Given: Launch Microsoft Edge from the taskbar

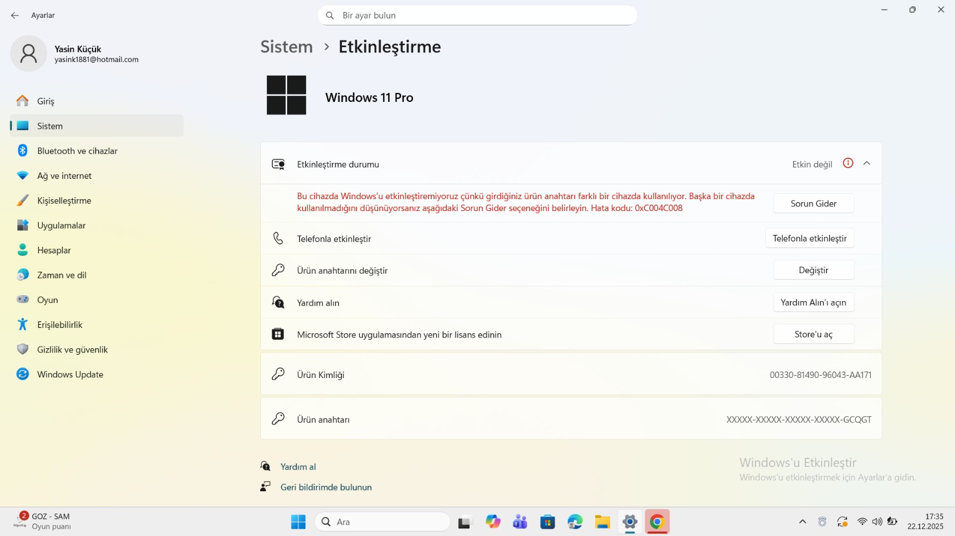Looking at the screenshot, I should point(575,522).
